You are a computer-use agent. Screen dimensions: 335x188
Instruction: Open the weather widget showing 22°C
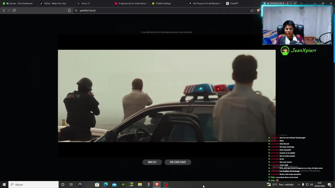click(x=280, y=185)
